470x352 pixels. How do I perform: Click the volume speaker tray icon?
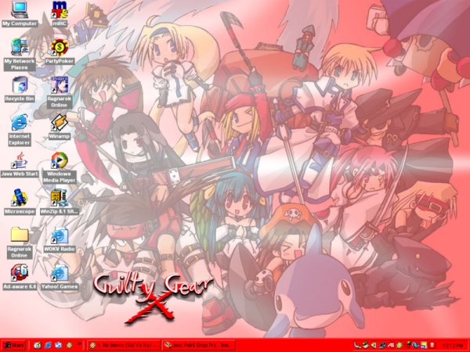tap(374, 345)
